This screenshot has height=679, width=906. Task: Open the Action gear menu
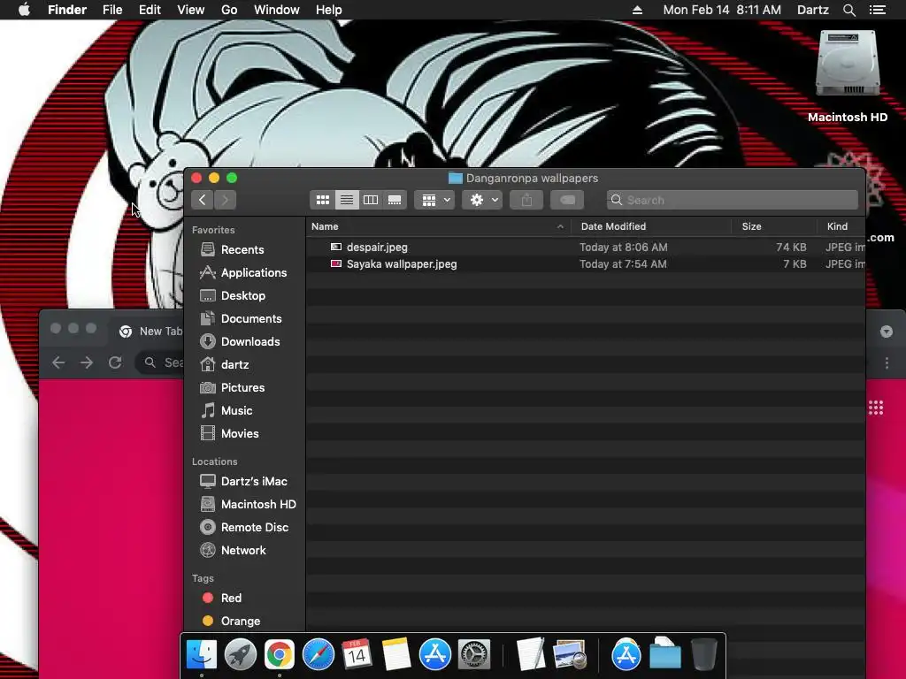[x=482, y=200]
